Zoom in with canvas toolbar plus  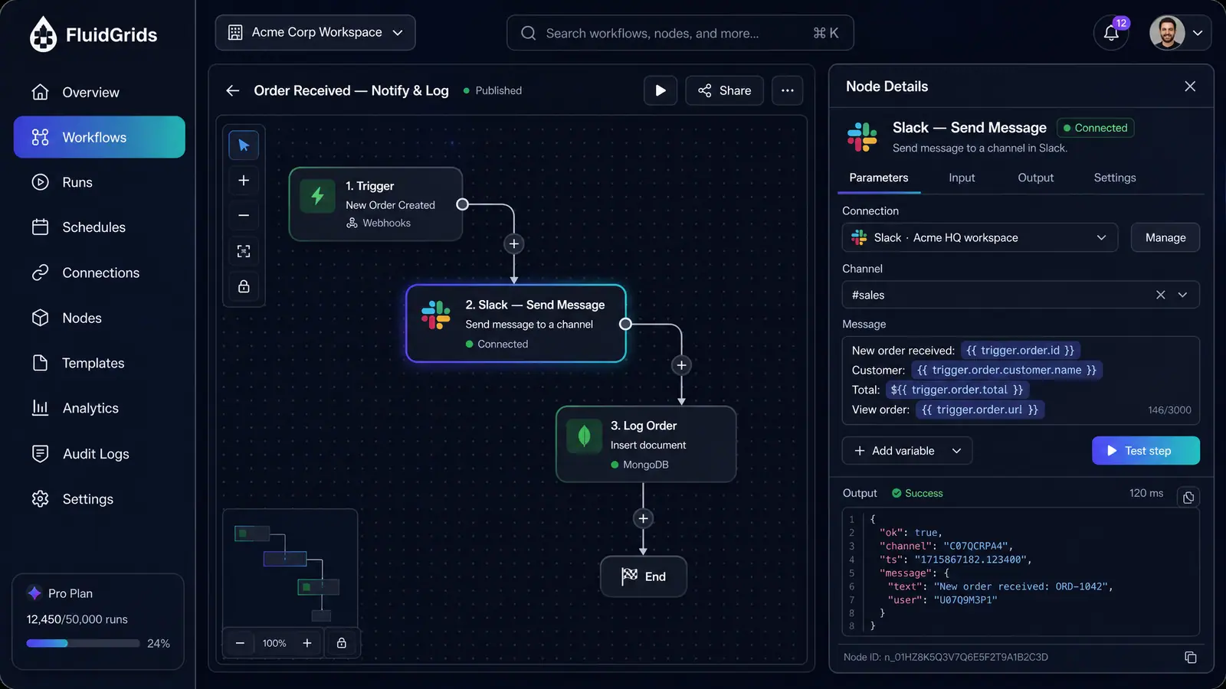244,181
